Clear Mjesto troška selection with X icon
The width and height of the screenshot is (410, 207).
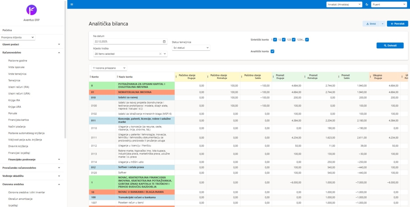click(x=160, y=54)
